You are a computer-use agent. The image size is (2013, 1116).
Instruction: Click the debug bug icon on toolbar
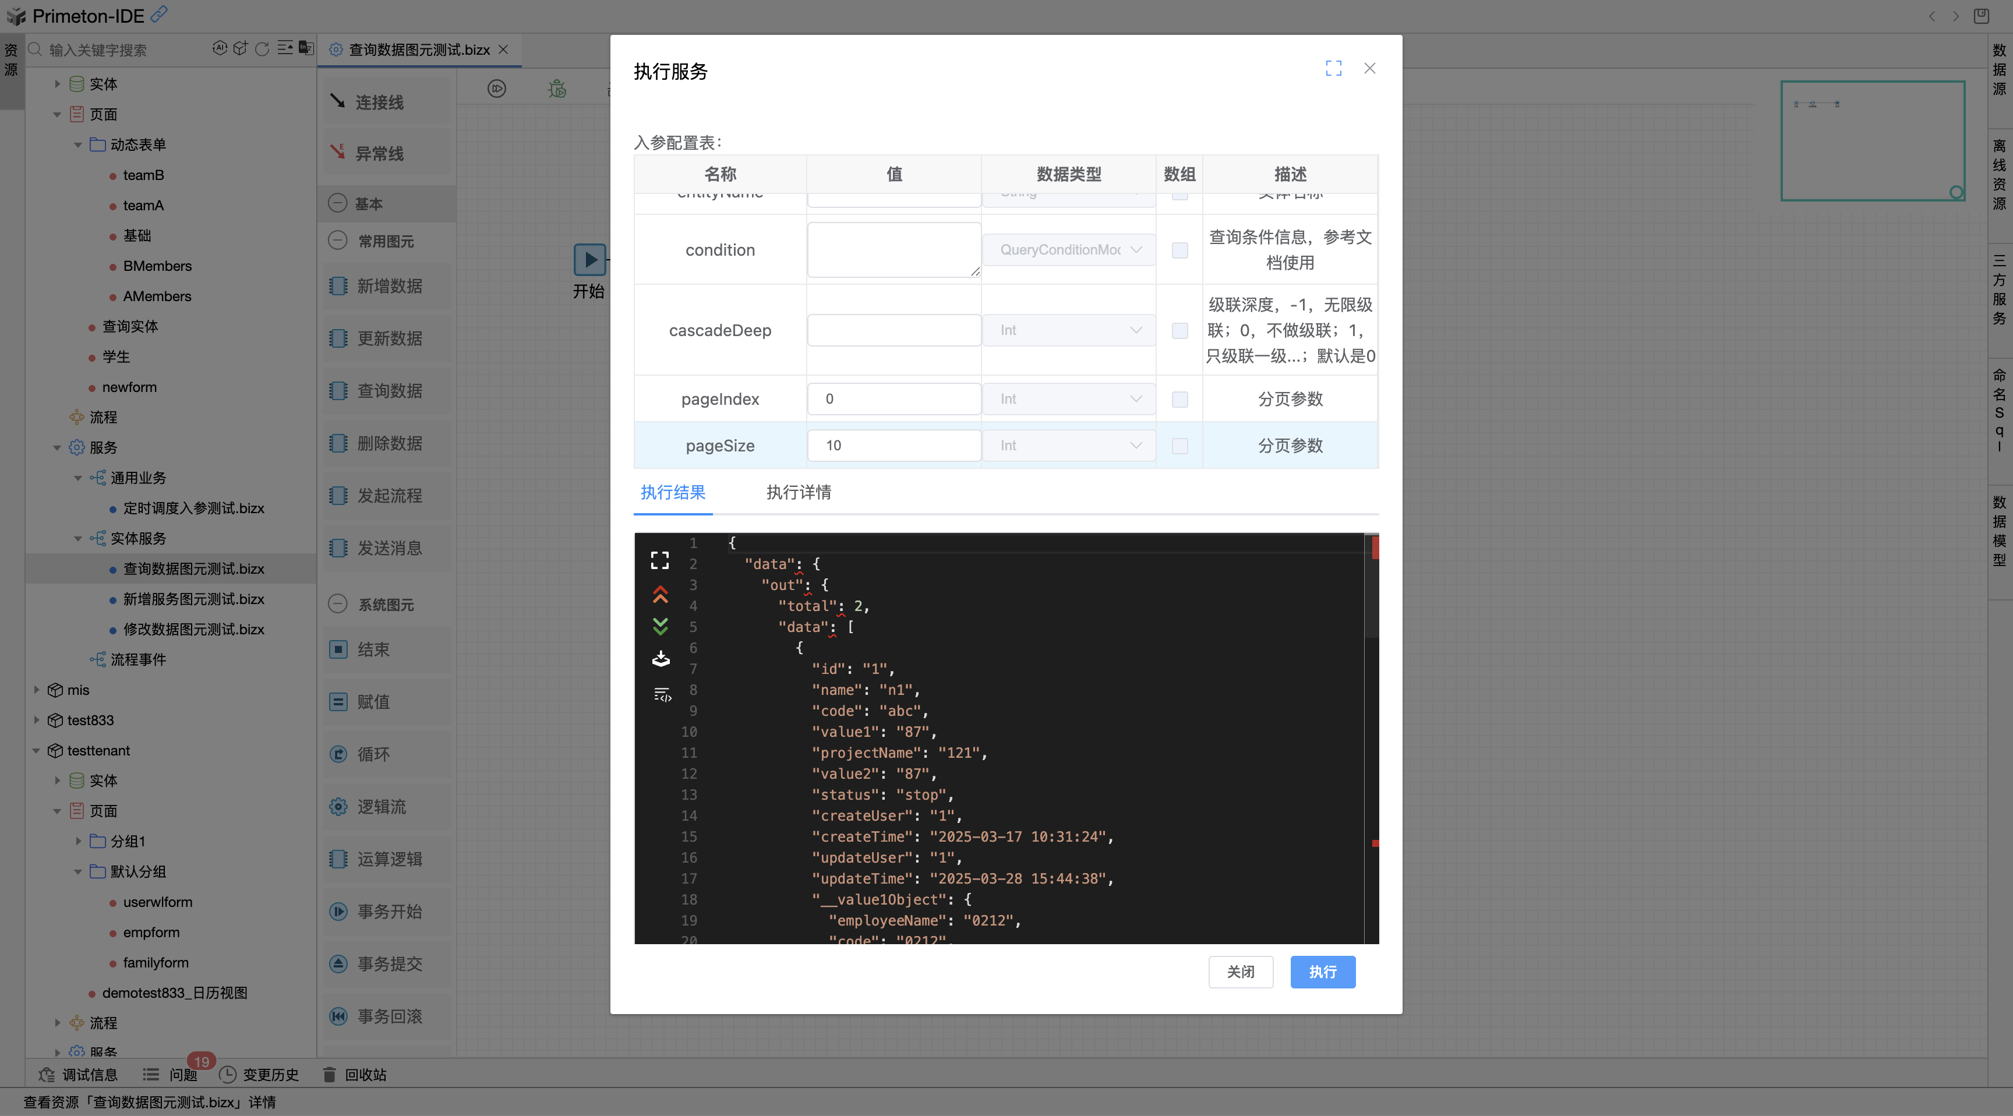pyautogui.click(x=557, y=89)
